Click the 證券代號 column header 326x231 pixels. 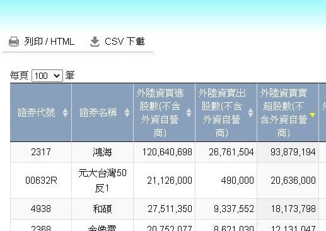tap(41, 112)
